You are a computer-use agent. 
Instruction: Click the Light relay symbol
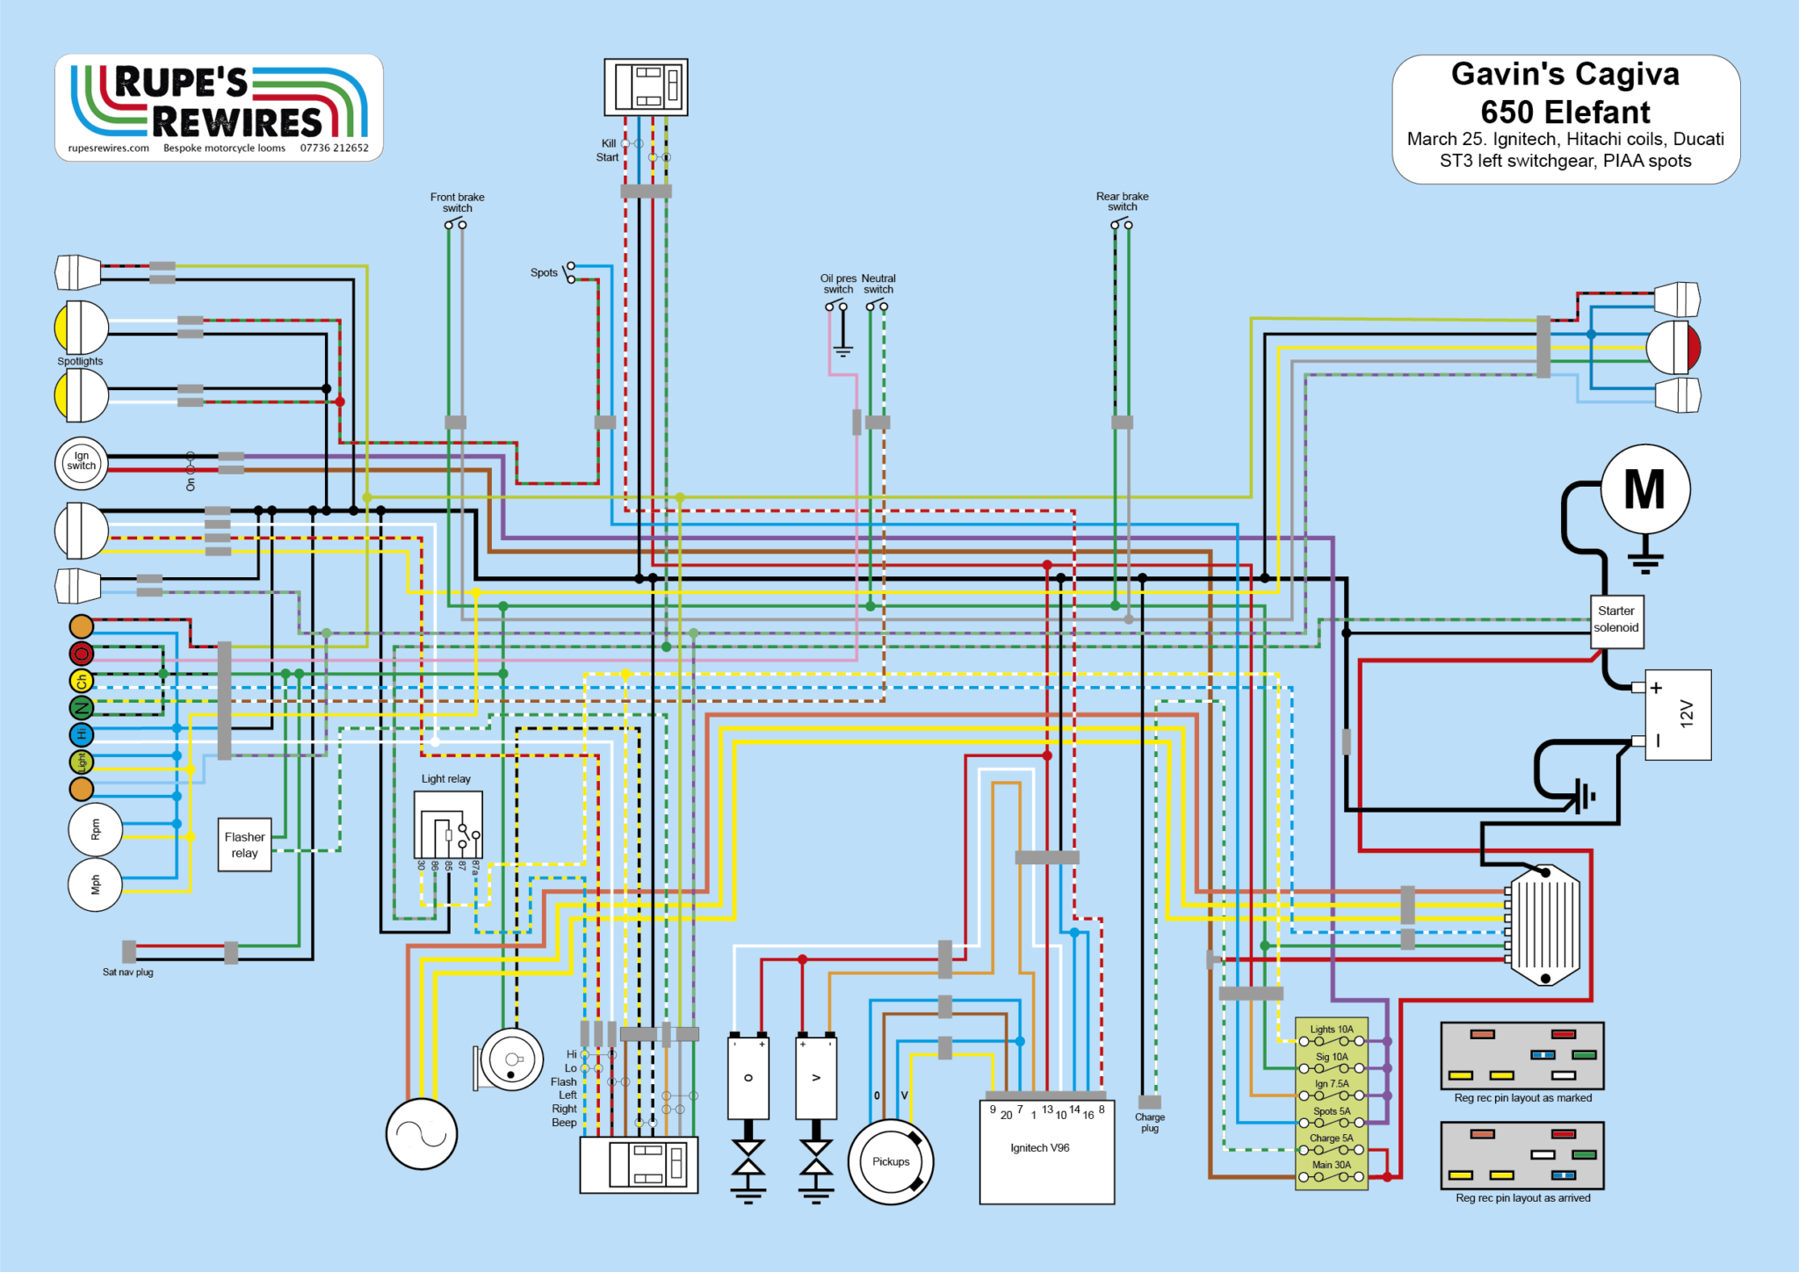[448, 825]
